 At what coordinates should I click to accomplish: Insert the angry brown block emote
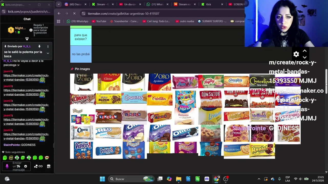pyautogui.click(x=11, y=158)
